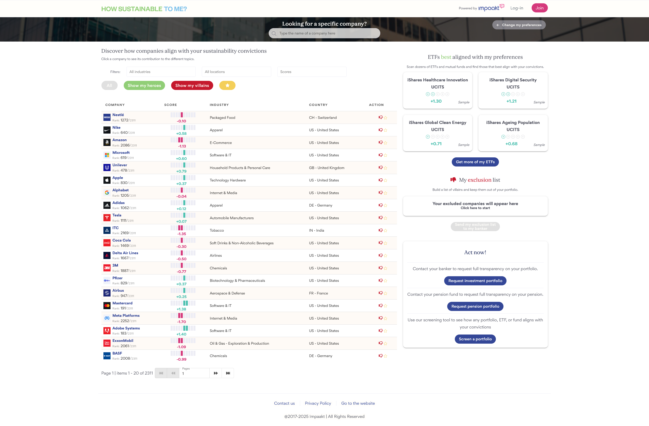This screenshot has width=649, height=426.
Task: Toggle the star on the ExxonMobil row
Action: coord(386,344)
